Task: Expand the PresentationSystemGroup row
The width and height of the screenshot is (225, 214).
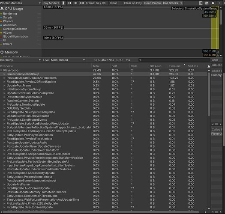Action: coord(4,97)
